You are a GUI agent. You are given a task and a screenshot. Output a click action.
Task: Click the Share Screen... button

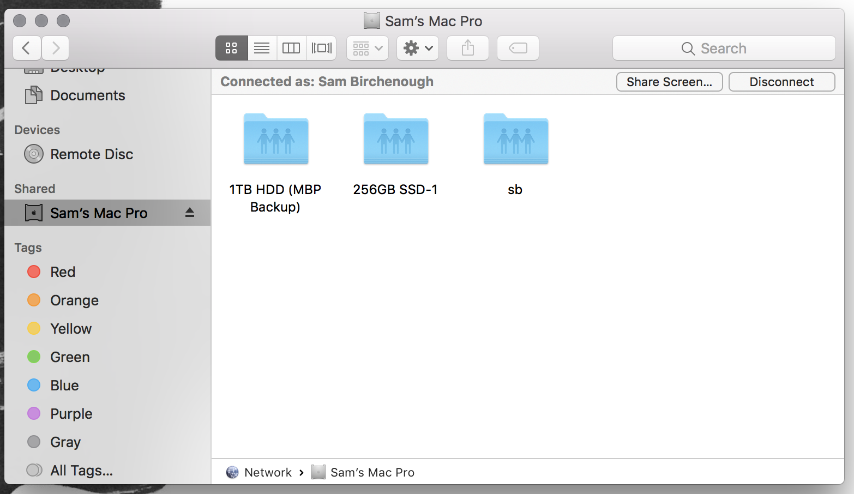(669, 82)
